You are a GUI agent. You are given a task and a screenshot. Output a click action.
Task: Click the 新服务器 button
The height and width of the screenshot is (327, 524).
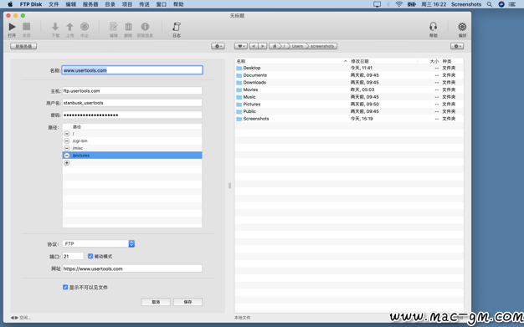[23, 46]
